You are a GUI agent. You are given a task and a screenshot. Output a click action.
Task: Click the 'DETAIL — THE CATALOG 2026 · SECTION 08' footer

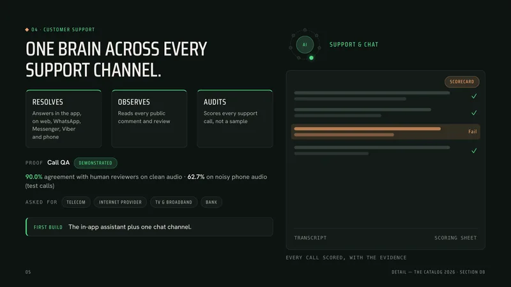coord(438,272)
